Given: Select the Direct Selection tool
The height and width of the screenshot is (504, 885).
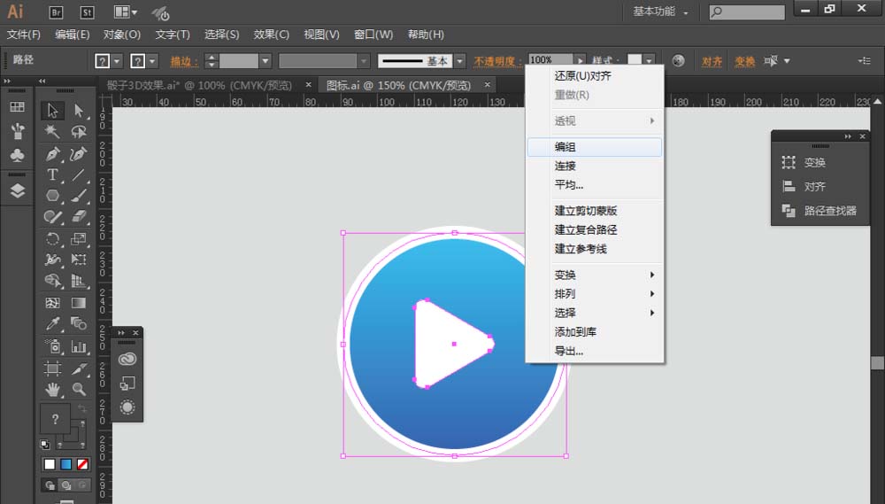Looking at the screenshot, I should point(79,110).
